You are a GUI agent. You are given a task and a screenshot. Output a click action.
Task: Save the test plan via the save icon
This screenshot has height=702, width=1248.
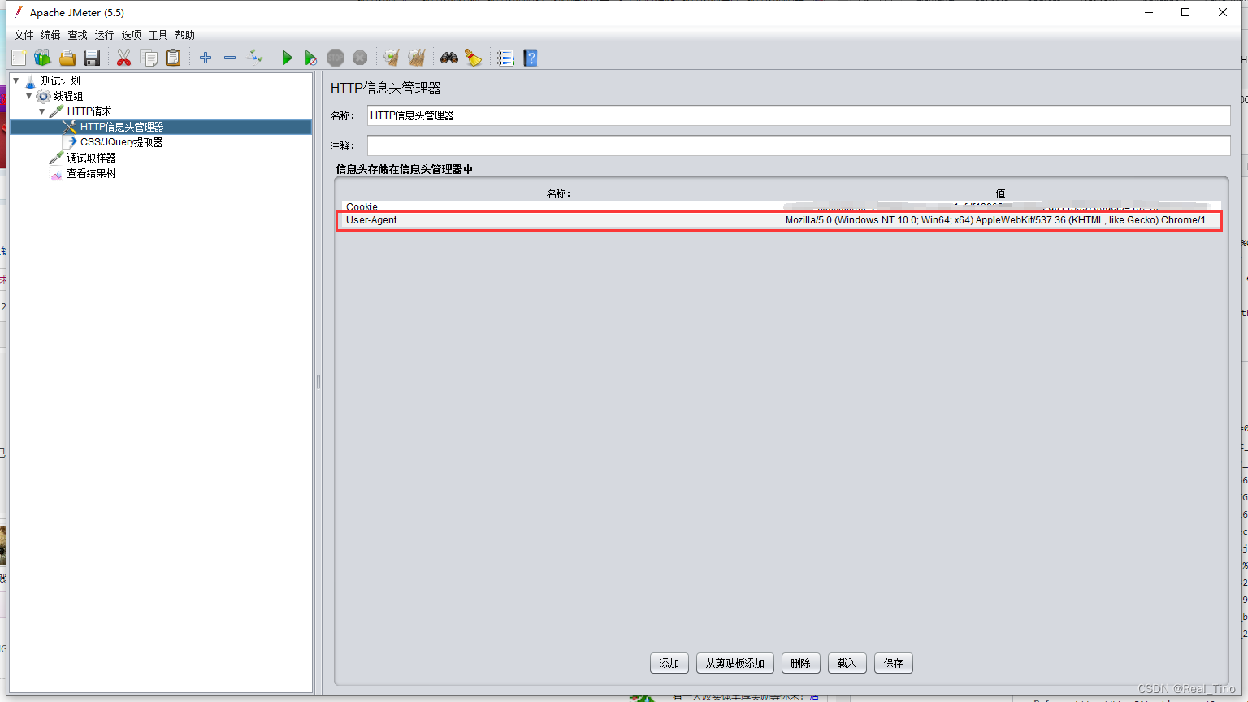pos(91,58)
